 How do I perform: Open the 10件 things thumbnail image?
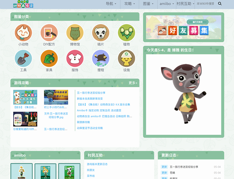[x=25, y=119]
